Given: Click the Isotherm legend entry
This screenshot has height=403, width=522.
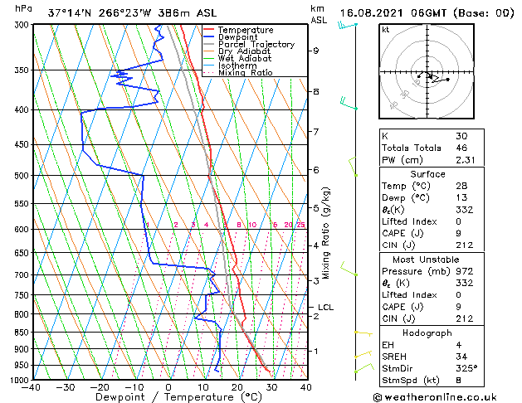Looking at the screenshot, I should [x=230, y=66].
